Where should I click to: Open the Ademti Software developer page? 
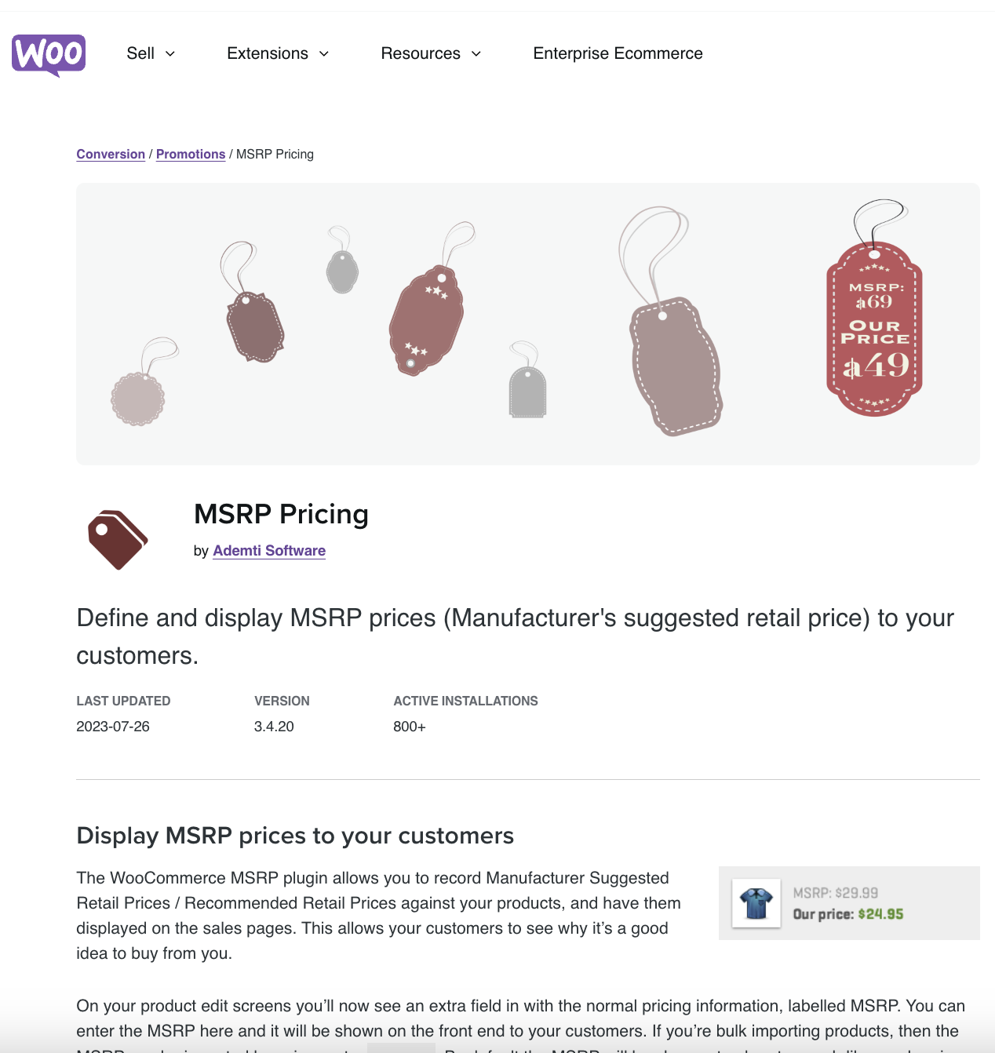click(x=269, y=551)
